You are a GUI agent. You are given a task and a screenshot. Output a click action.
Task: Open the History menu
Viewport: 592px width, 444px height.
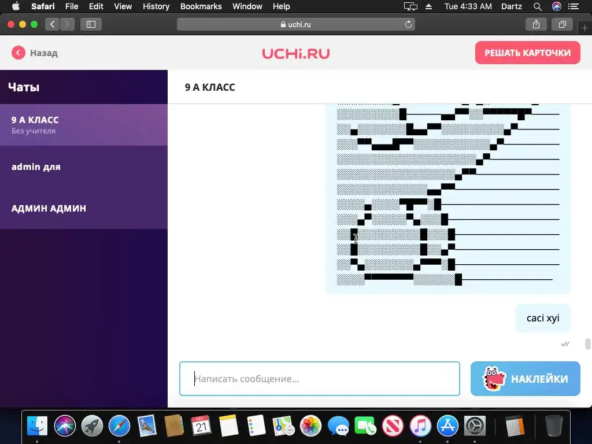pyautogui.click(x=156, y=6)
